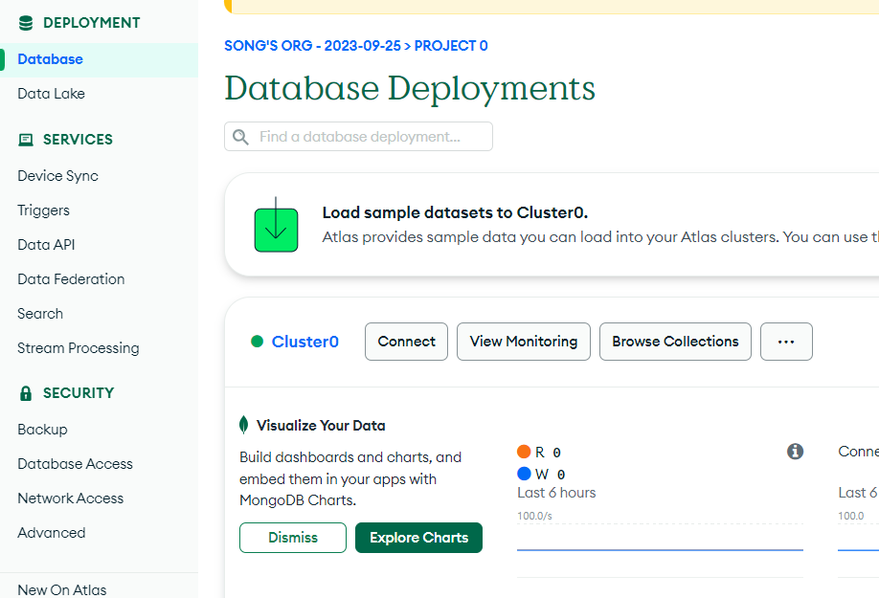This screenshot has height=598, width=879.
Task: Click the info icon by R/W metrics
Action: click(x=795, y=452)
